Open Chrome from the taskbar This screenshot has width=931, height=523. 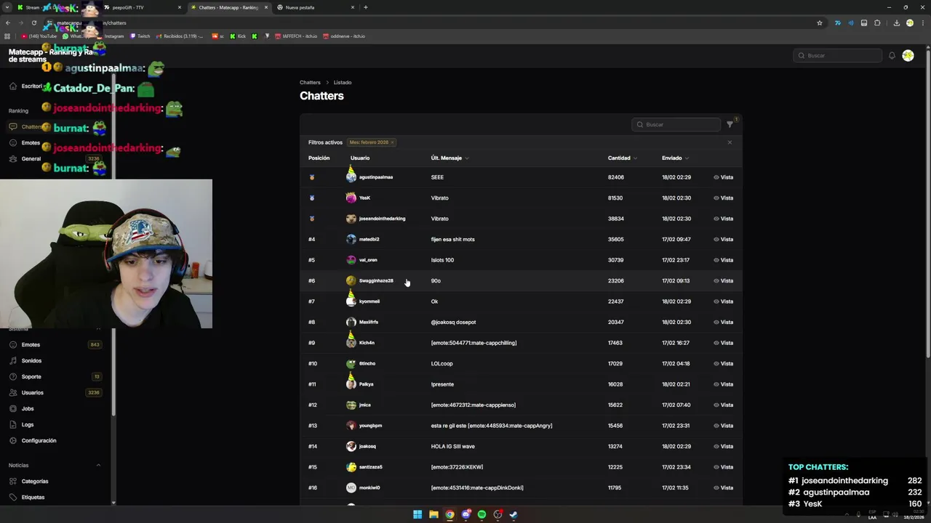click(x=449, y=514)
